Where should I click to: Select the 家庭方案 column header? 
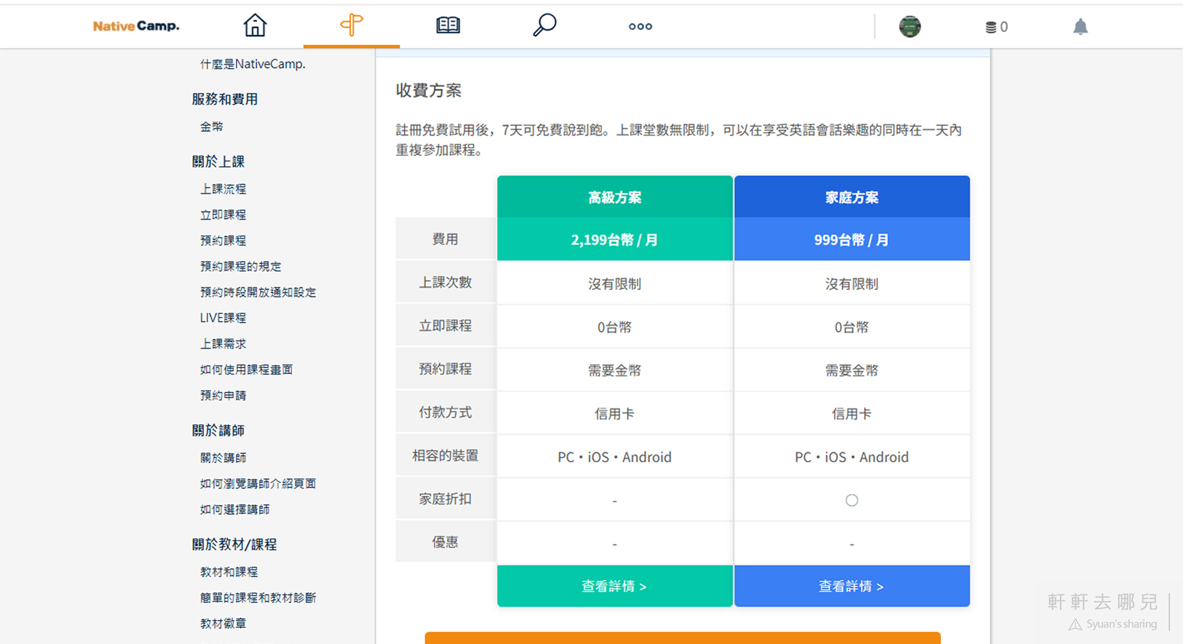click(x=852, y=197)
